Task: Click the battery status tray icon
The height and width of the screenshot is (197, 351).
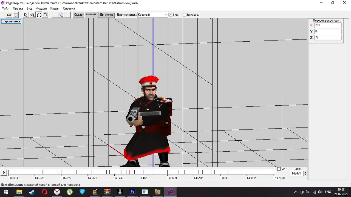Action: click(308, 192)
